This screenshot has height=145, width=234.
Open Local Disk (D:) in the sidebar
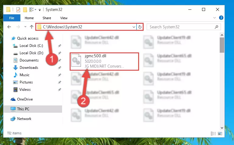coord(31,53)
